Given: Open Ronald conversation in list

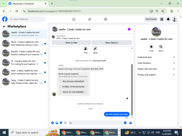Looking at the screenshot, I should pyautogui.click(x=24, y=53).
